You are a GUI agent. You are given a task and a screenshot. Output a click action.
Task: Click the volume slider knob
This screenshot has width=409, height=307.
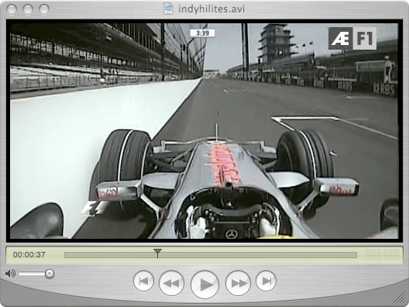pyautogui.click(x=50, y=274)
